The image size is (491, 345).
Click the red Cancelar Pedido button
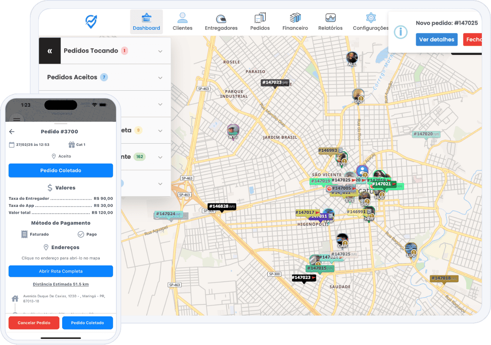pyautogui.click(x=34, y=323)
